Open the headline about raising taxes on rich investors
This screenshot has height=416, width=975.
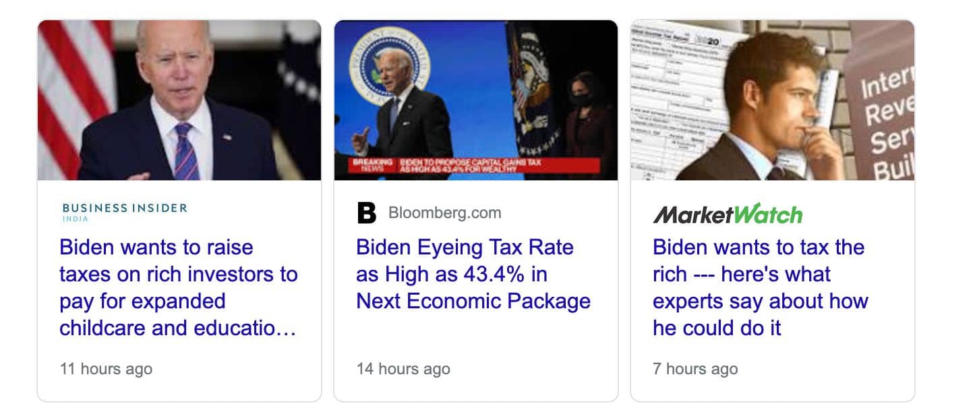coord(178,287)
